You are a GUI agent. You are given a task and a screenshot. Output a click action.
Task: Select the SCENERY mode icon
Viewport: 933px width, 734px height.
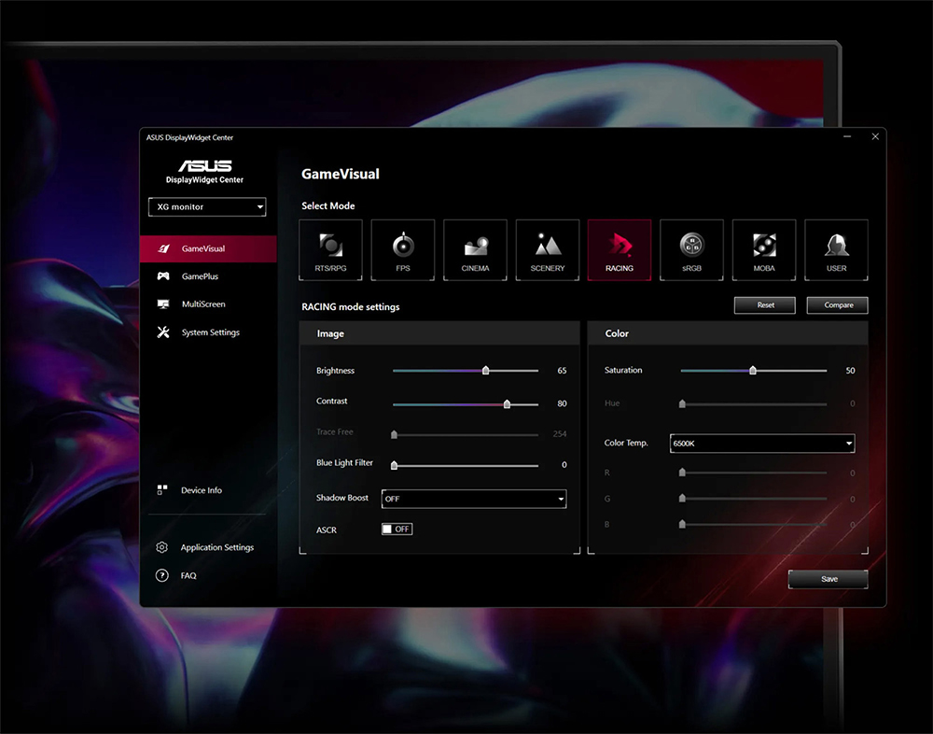tap(547, 249)
